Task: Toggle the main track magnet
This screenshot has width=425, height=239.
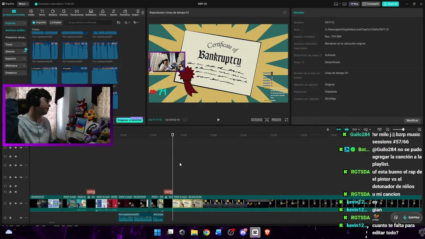Action: coord(339,129)
